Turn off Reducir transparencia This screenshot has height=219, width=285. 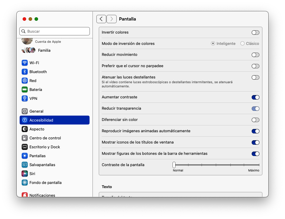[x=255, y=108]
